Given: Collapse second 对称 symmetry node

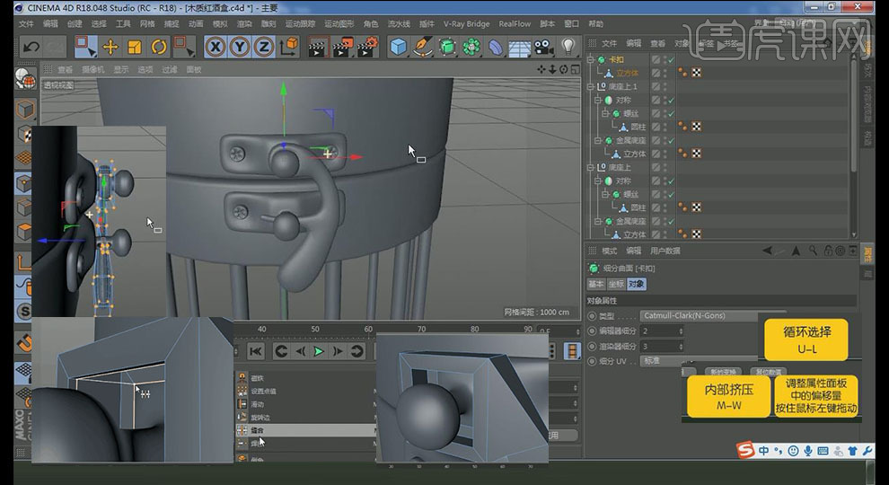Looking at the screenshot, I should click(597, 181).
